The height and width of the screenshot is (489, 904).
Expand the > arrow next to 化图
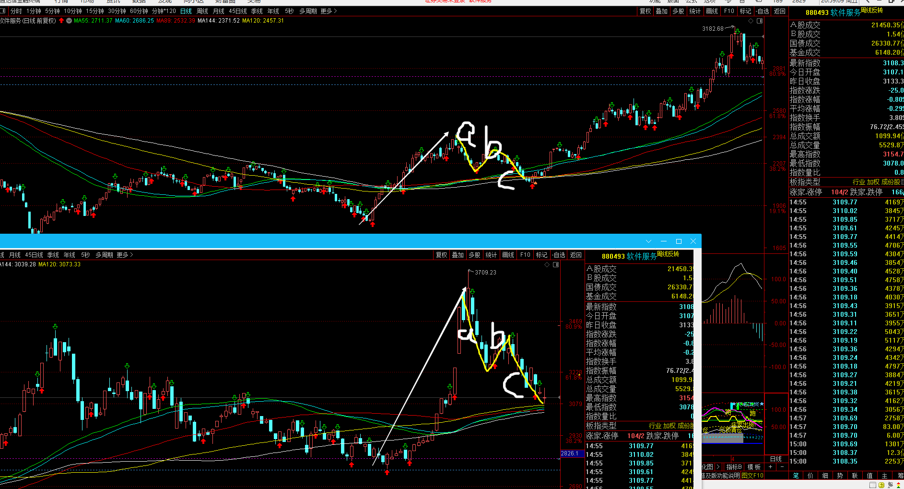click(718, 467)
